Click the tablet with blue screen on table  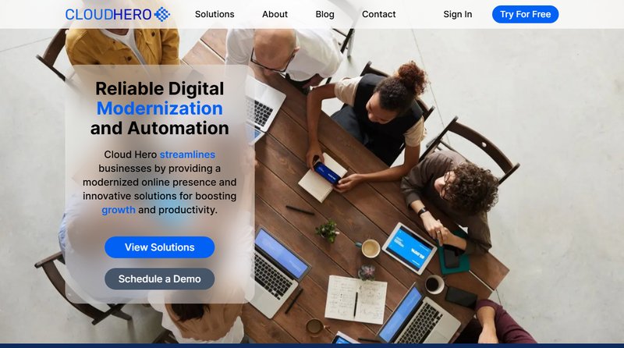[x=409, y=248]
